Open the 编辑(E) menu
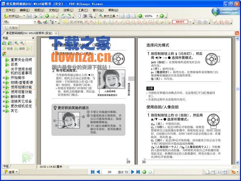This screenshot has height=181, width=241. (25, 10)
